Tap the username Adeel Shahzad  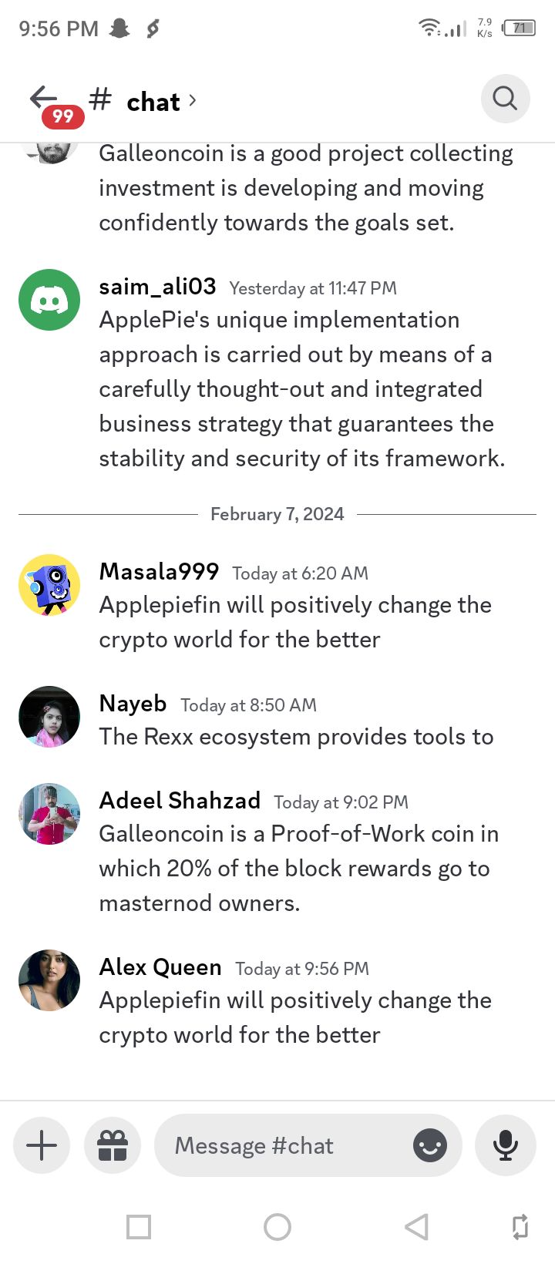coord(180,801)
